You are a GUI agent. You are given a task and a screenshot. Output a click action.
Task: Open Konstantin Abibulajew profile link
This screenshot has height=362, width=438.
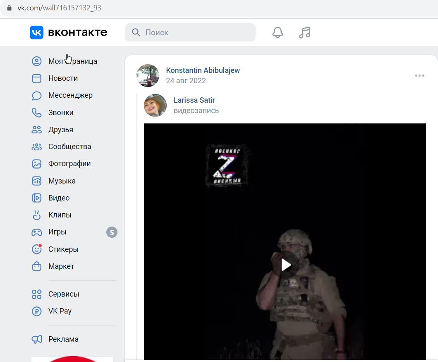(x=203, y=70)
